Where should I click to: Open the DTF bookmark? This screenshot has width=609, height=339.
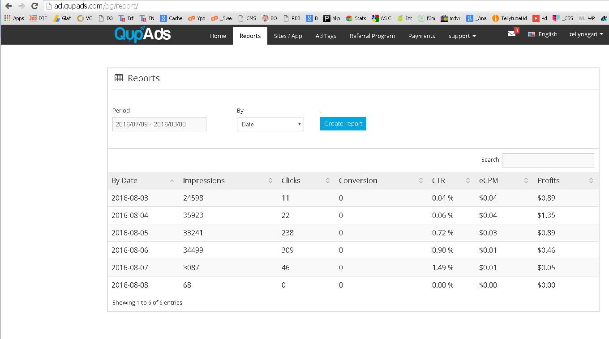coord(38,18)
